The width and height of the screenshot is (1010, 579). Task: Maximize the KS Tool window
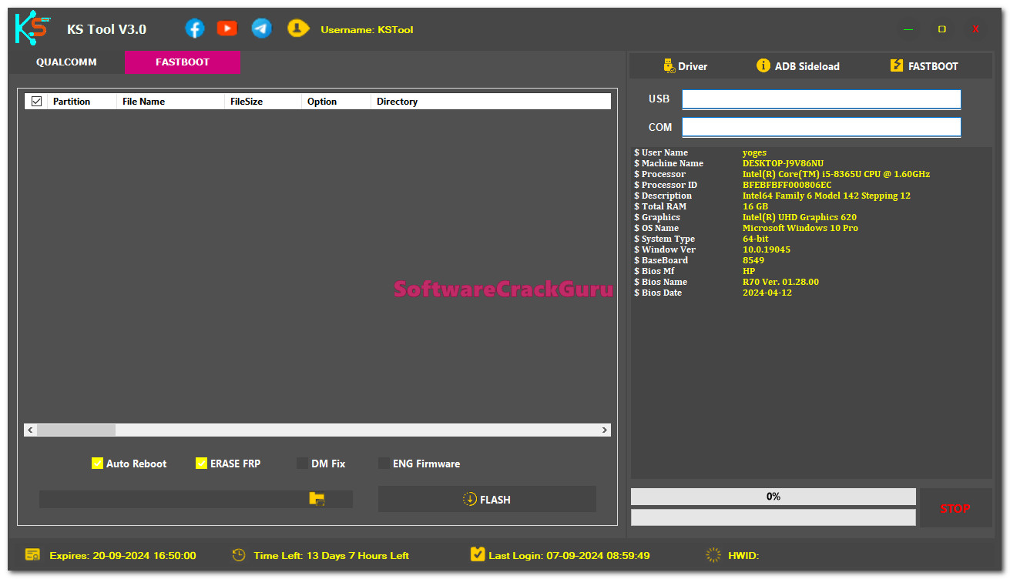tap(941, 29)
